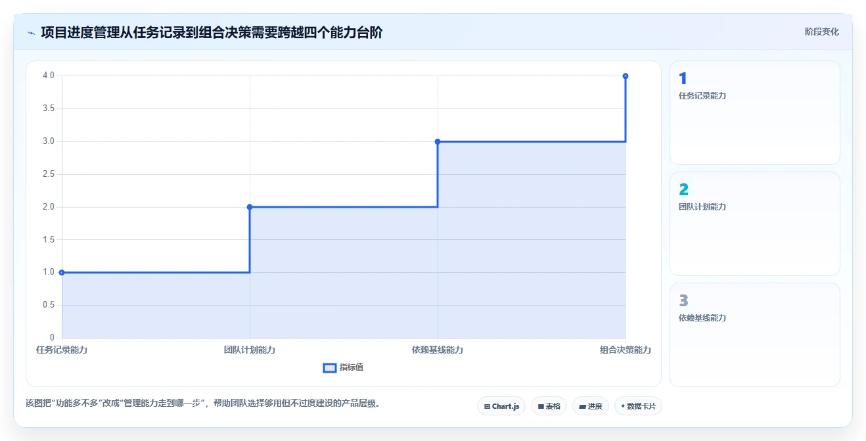Click the 表格 tag icon
The width and height of the screenshot is (866, 441).
(x=541, y=407)
